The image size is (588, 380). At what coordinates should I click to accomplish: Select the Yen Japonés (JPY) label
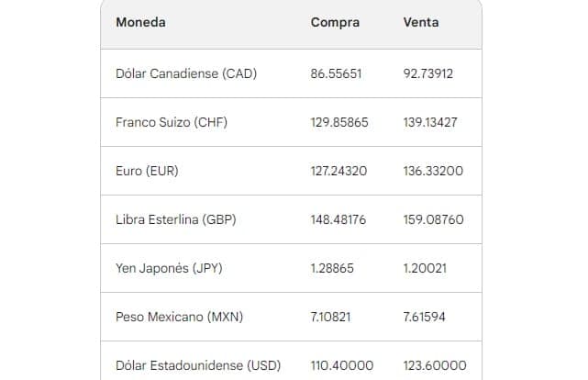click(x=169, y=269)
